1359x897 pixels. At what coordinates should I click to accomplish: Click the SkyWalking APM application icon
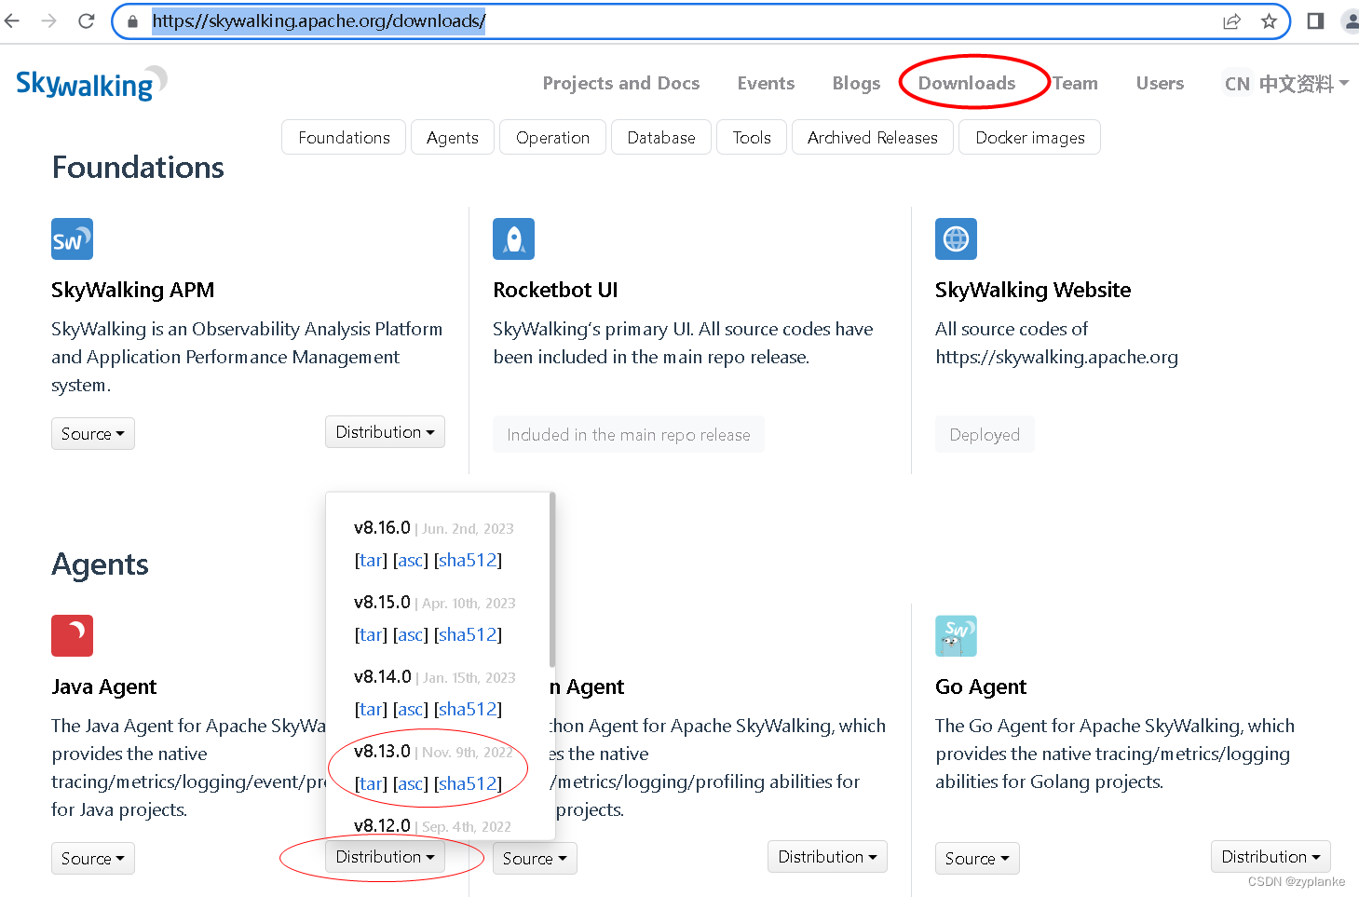coord(71,238)
